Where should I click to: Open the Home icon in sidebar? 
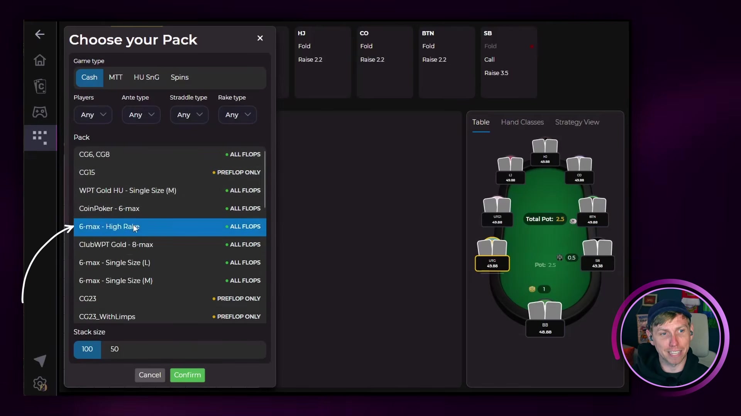click(x=40, y=60)
